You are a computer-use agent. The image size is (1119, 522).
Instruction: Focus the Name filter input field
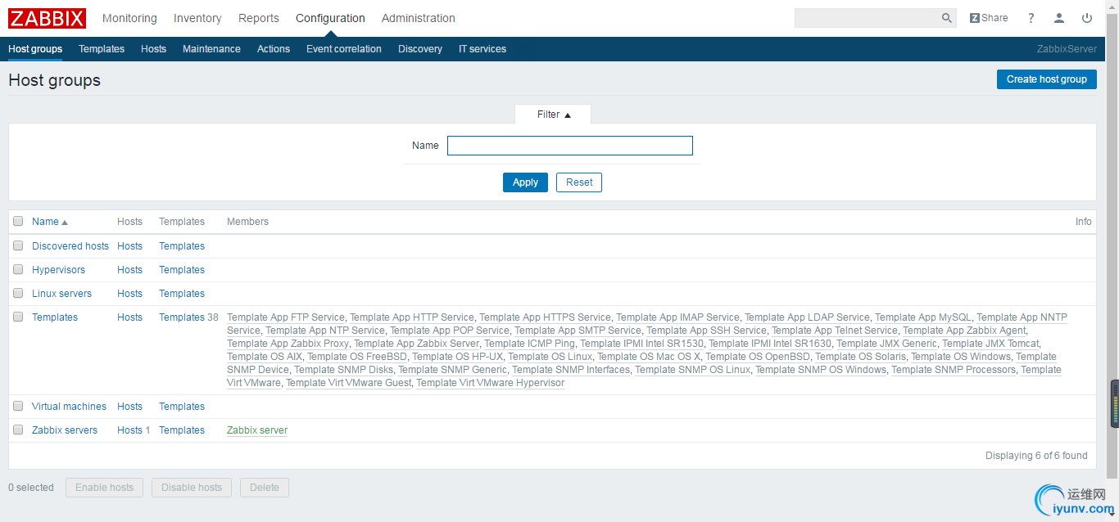point(570,146)
